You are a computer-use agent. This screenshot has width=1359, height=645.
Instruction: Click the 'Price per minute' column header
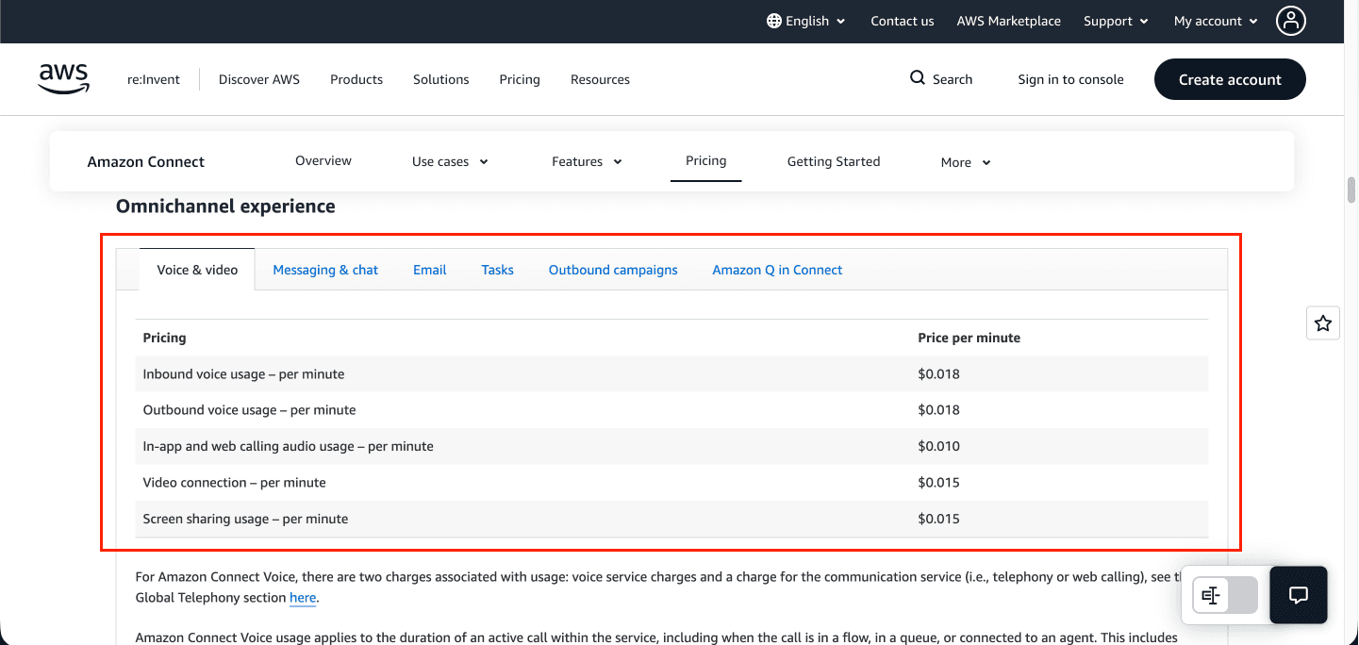[969, 338]
